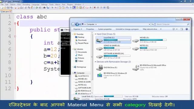Open the Local Disk (C:) drive tile
This screenshot has width=194, height=109.
point(113,40)
